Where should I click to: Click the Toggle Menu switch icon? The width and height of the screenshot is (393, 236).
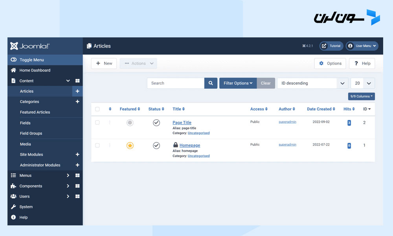13,60
